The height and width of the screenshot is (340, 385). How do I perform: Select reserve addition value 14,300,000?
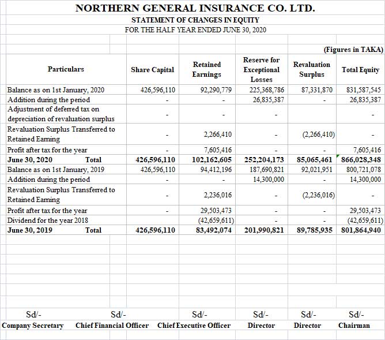pyautogui.click(x=269, y=180)
